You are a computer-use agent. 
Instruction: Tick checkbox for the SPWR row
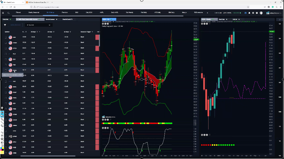(x=5, y=137)
